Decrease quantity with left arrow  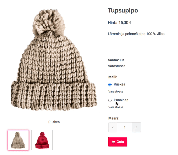[x=113, y=127]
